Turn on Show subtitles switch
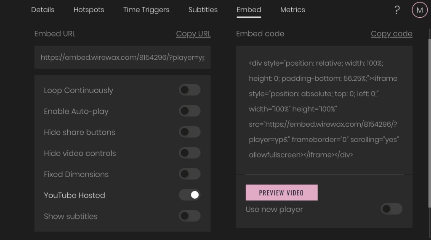The height and width of the screenshot is (240, 431). point(190,216)
